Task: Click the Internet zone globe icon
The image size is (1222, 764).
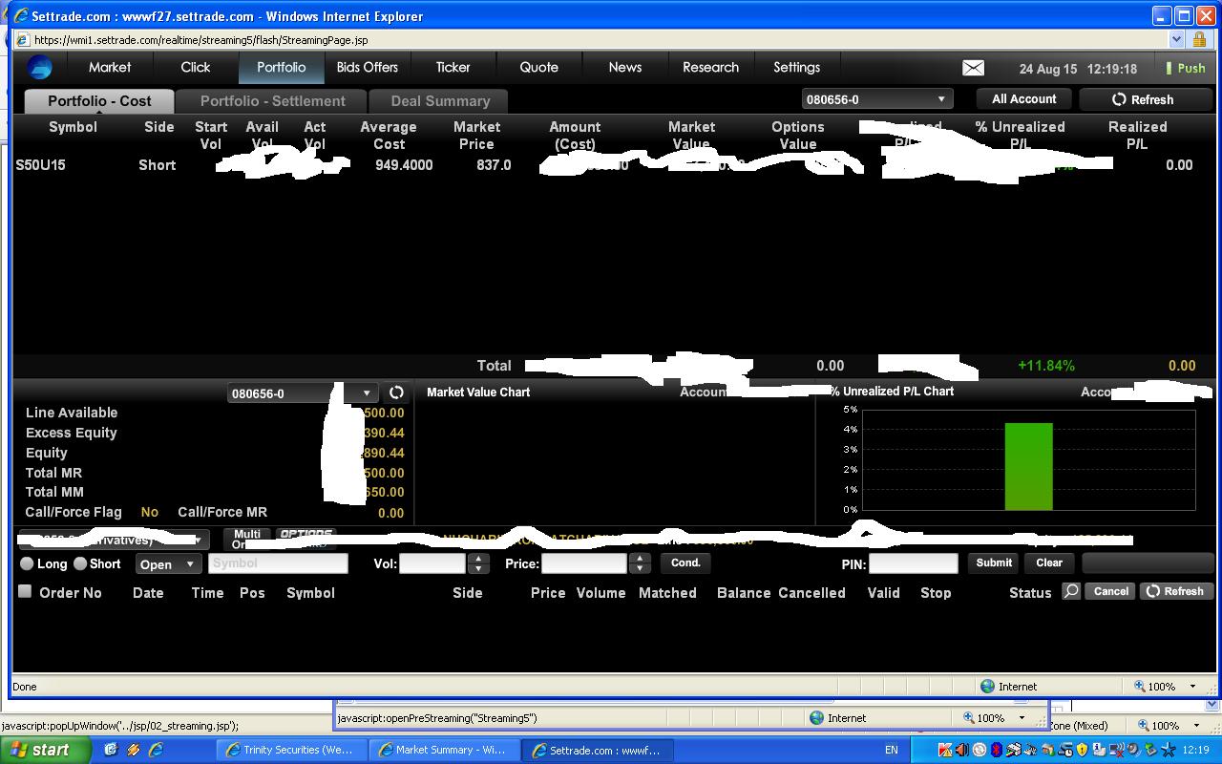Action: (987, 686)
